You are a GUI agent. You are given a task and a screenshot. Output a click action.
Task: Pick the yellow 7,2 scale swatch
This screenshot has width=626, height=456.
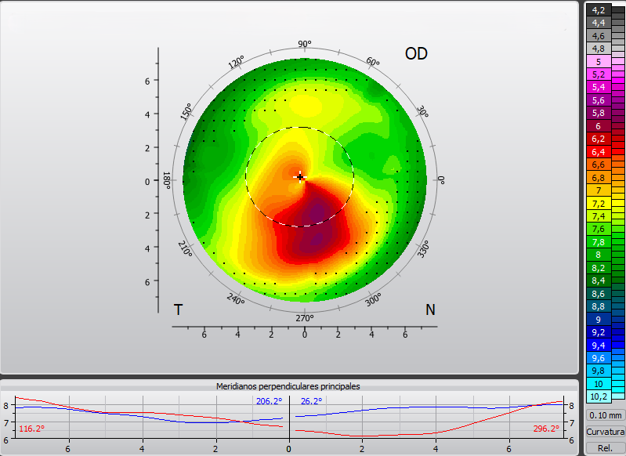(x=599, y=203)
